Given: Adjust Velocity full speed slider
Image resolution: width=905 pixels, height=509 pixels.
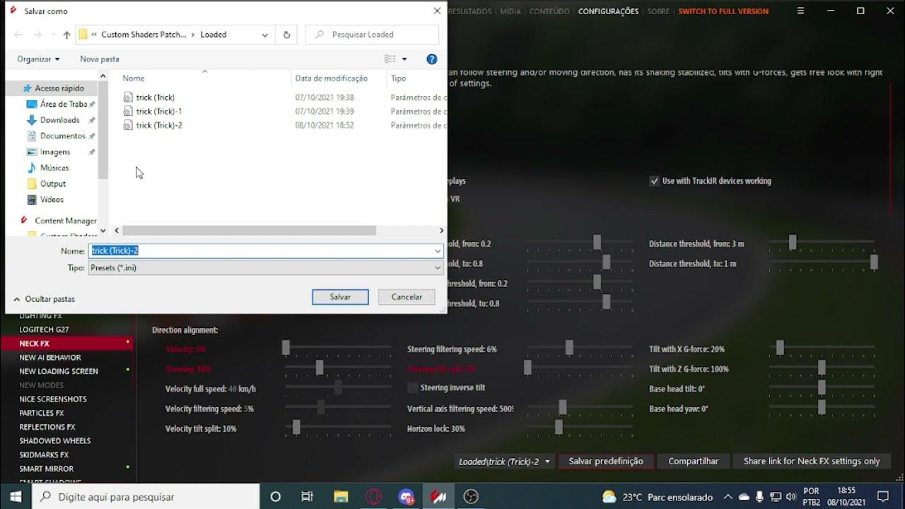Looking at the screenshot, I should 338,387.
